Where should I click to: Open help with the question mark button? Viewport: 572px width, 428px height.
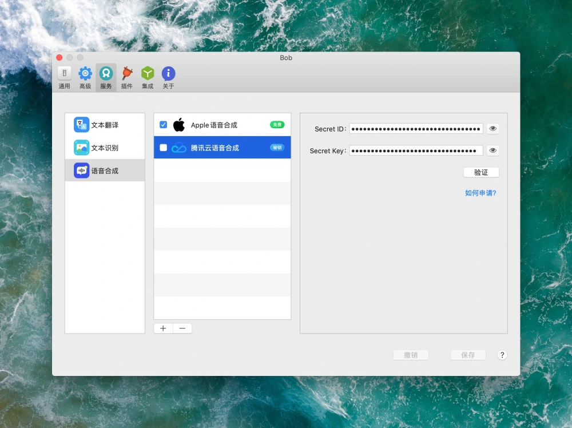coord(502,355)
